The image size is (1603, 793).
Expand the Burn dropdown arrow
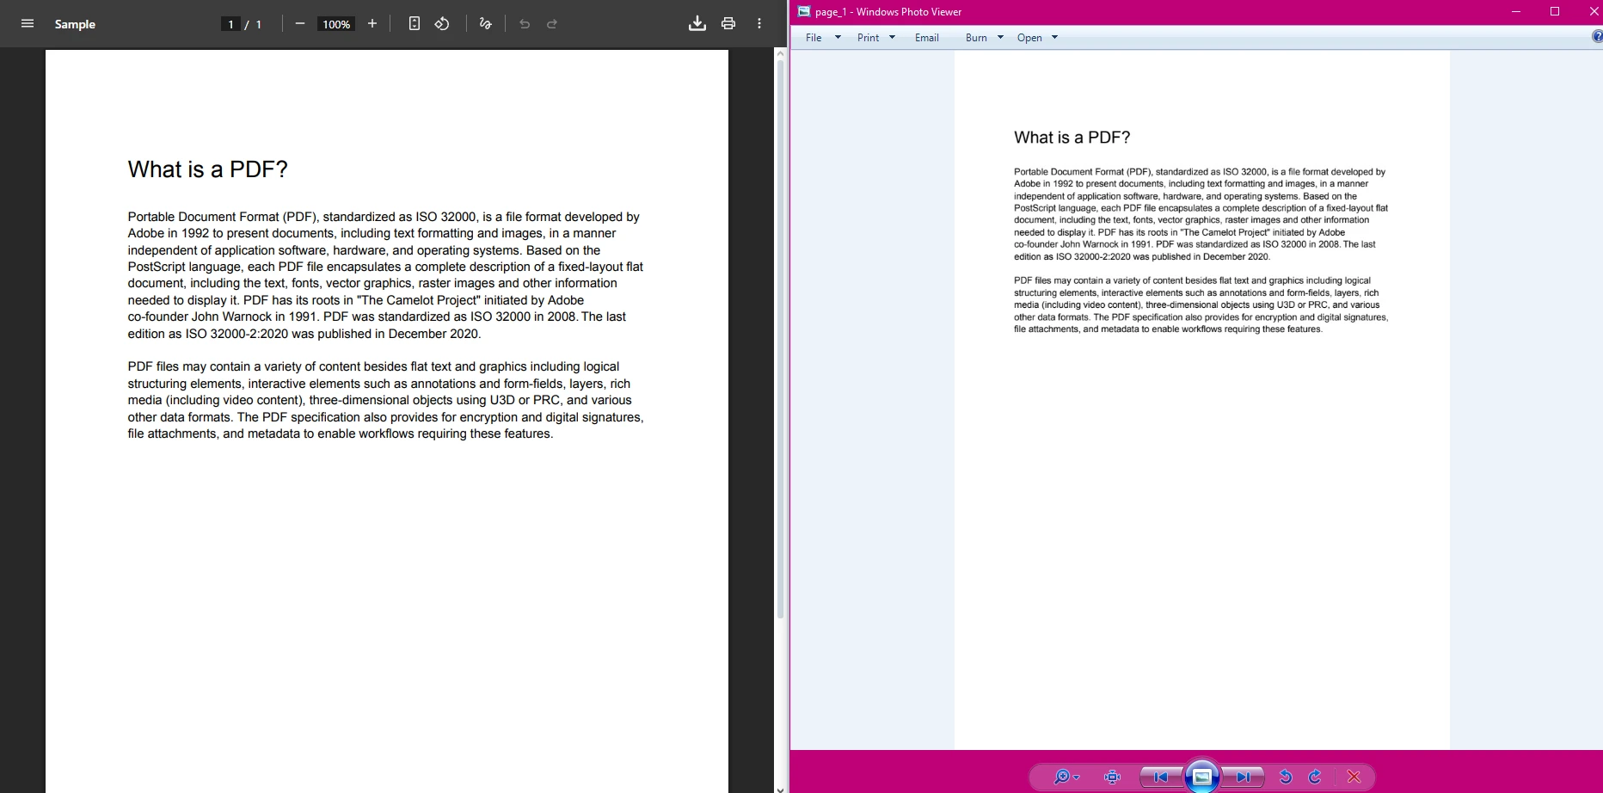[999, 37]
